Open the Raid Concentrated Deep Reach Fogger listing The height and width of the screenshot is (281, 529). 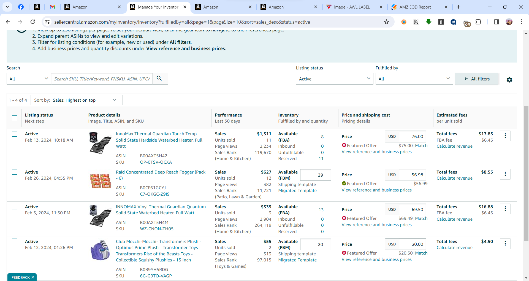point(161,175)
